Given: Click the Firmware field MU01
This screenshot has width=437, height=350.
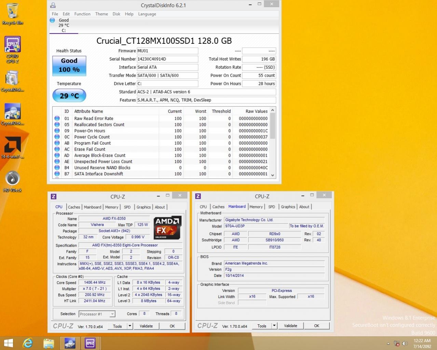Looking at the screenshot, I should (x=167, y=51).
